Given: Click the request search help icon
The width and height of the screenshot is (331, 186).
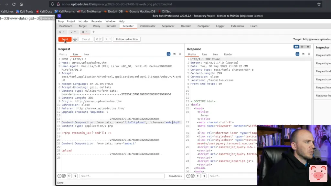Looking at the screenshot, I should click(59, 176).
